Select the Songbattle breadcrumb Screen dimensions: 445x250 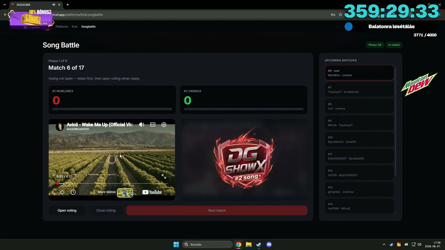pos(88,26)
